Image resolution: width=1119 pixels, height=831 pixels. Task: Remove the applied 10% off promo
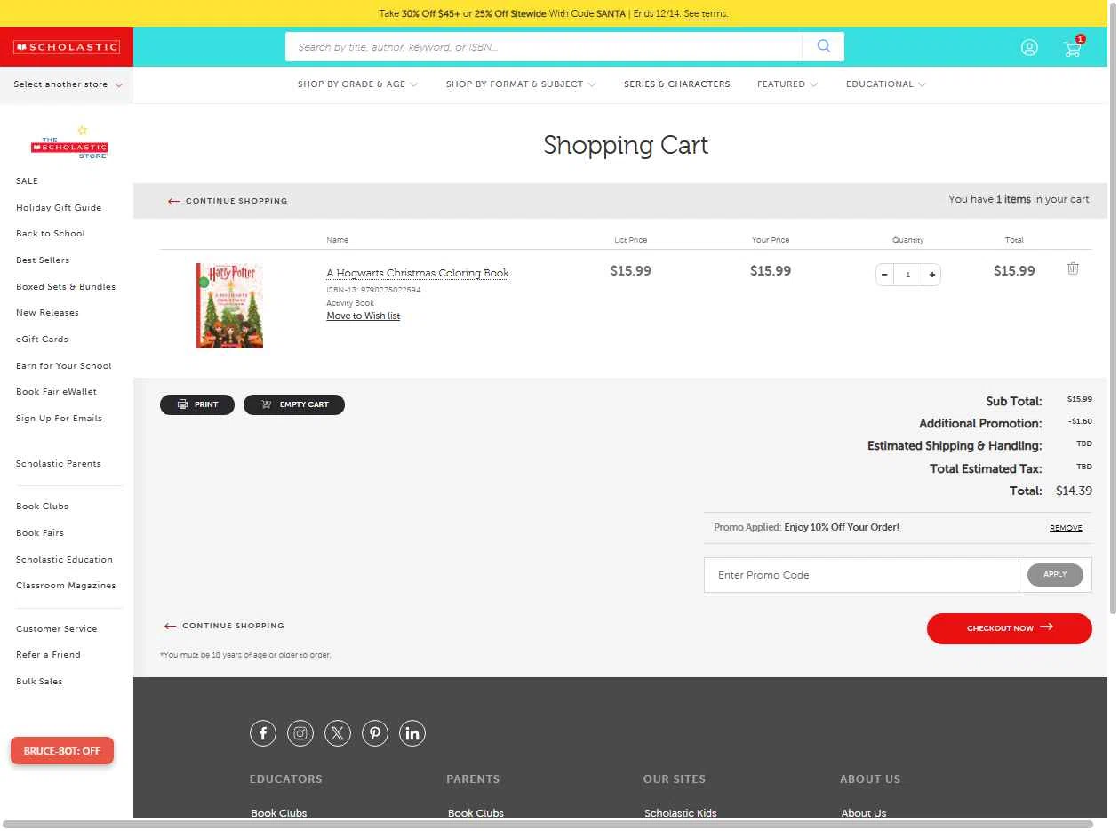[1066, 528]
